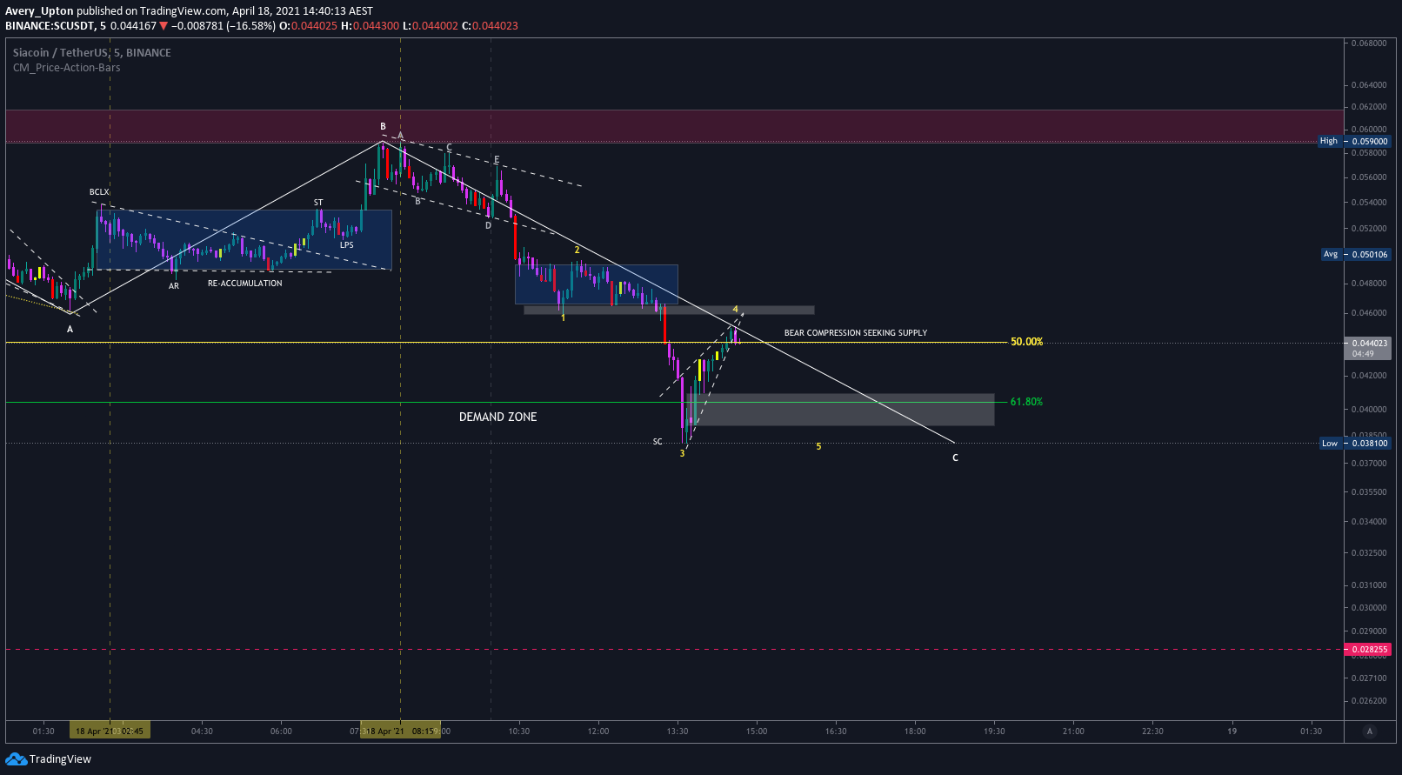Click the 04:49 bar countdown timer
The width and height of the screenshot is (1402, 775).
coord(1363,354)
